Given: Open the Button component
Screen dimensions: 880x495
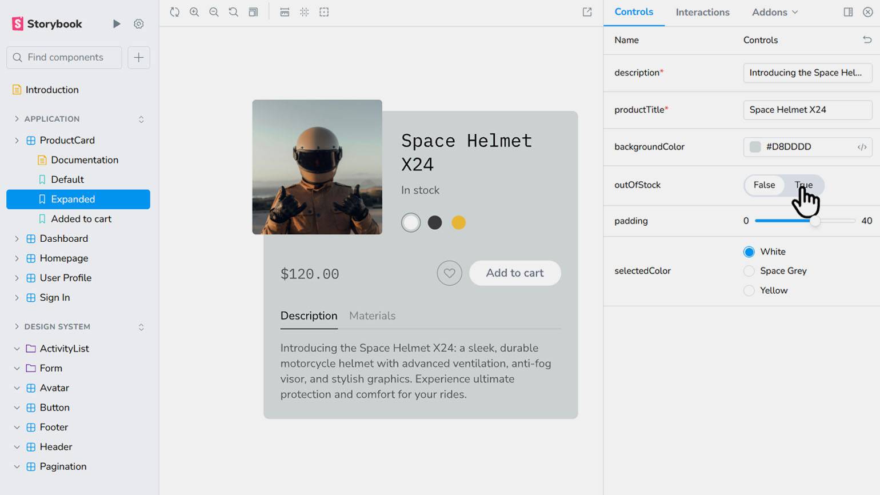Looking at the screenshot, I should pos(54,408).
